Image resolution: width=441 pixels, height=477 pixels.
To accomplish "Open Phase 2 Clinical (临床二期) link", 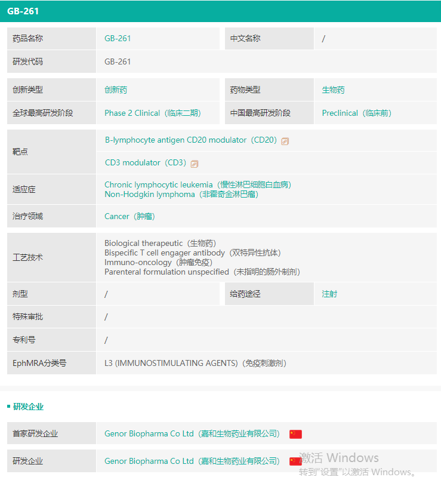I will click(153, 113).
